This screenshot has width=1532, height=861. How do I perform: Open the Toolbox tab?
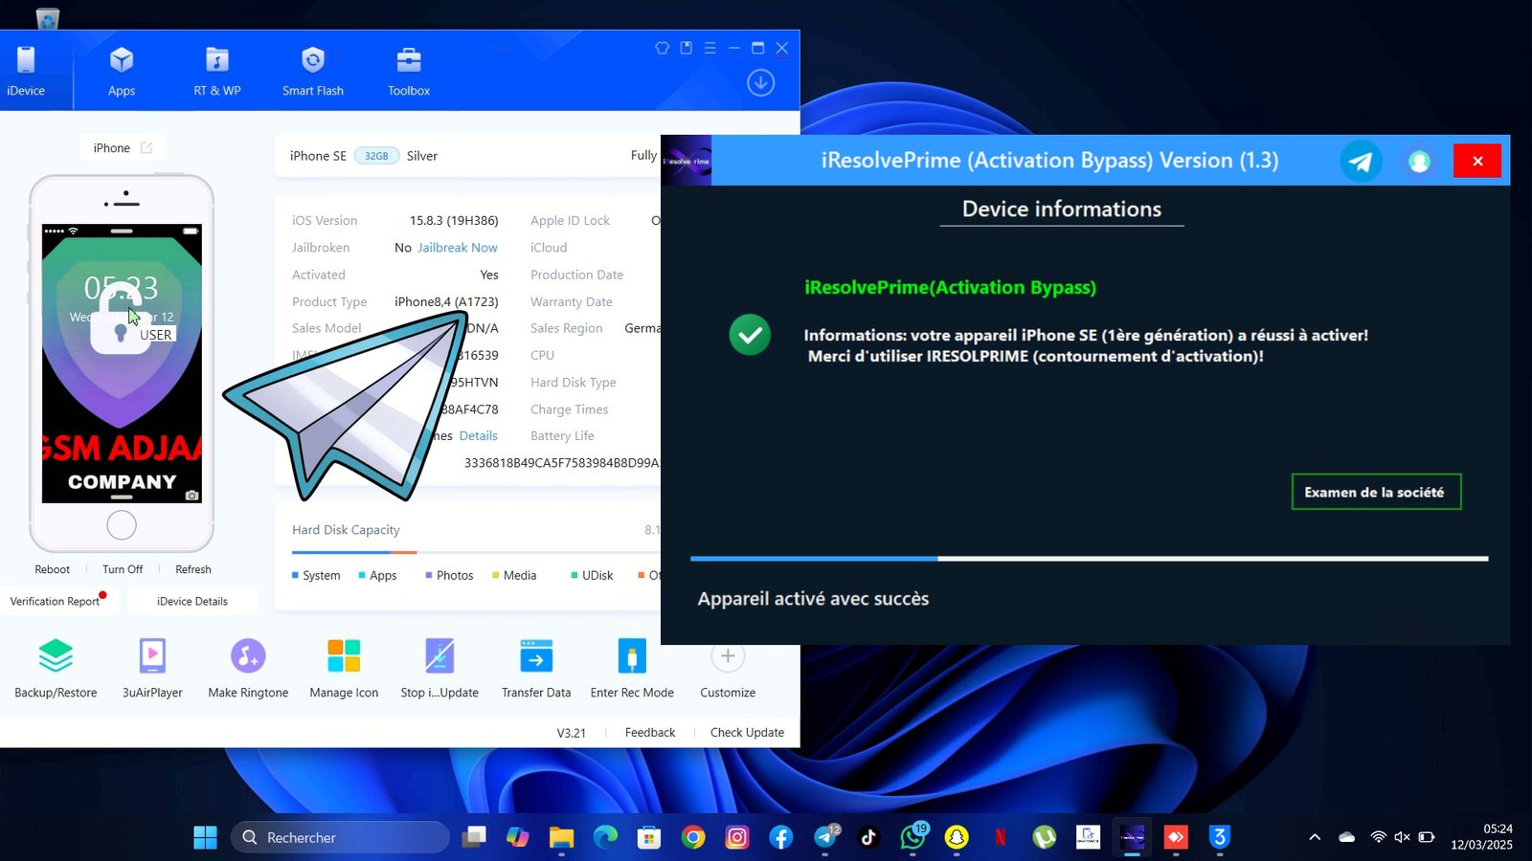[x=409, y=71]
